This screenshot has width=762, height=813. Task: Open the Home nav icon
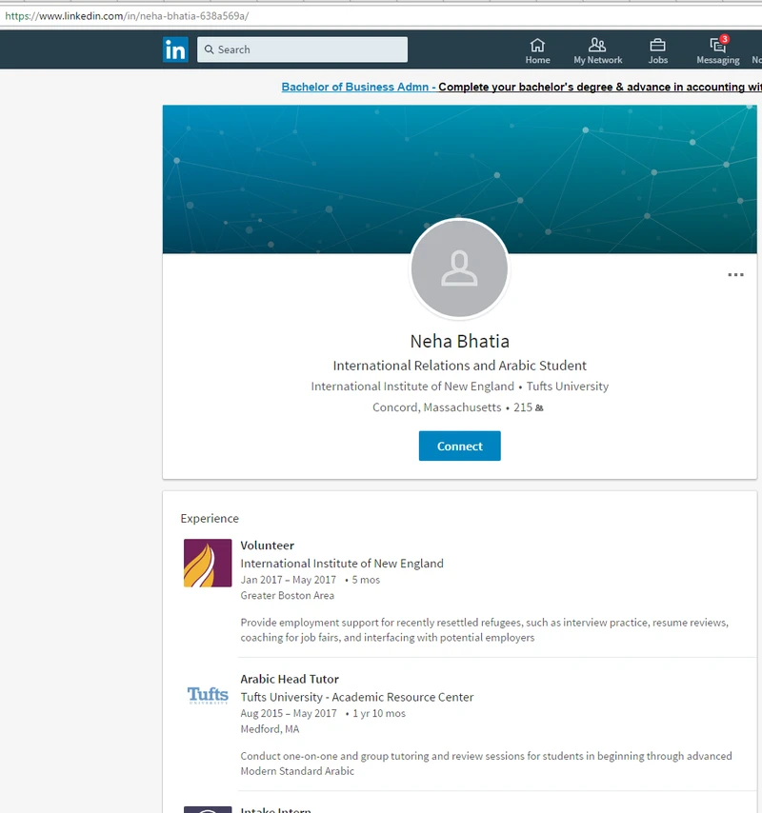[x=537, y=51]
